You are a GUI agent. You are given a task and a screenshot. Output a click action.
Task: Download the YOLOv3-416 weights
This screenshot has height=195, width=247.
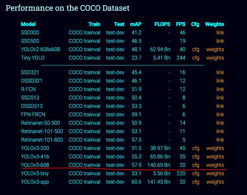pos(215,157)
